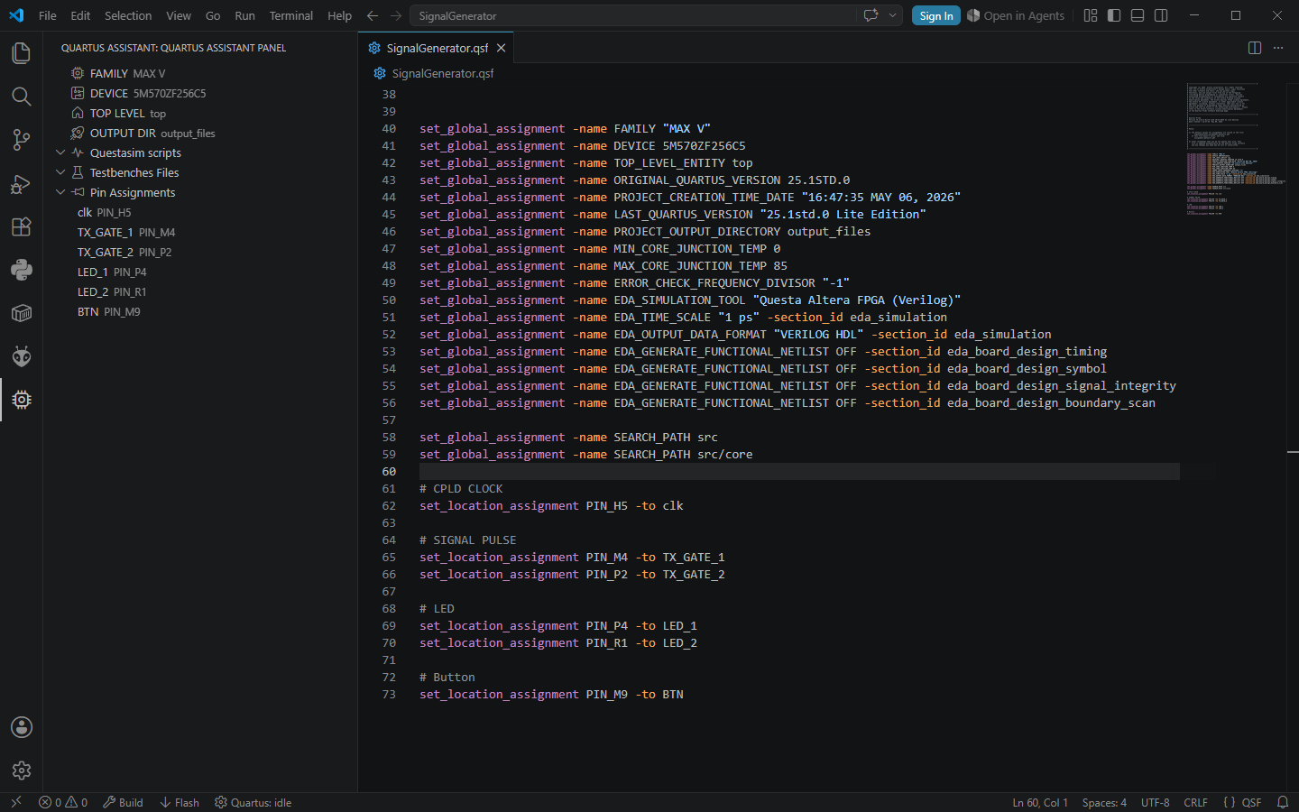Open the Go menu
The height and width of the screenshot is (812, 1299).
[213, 15]
